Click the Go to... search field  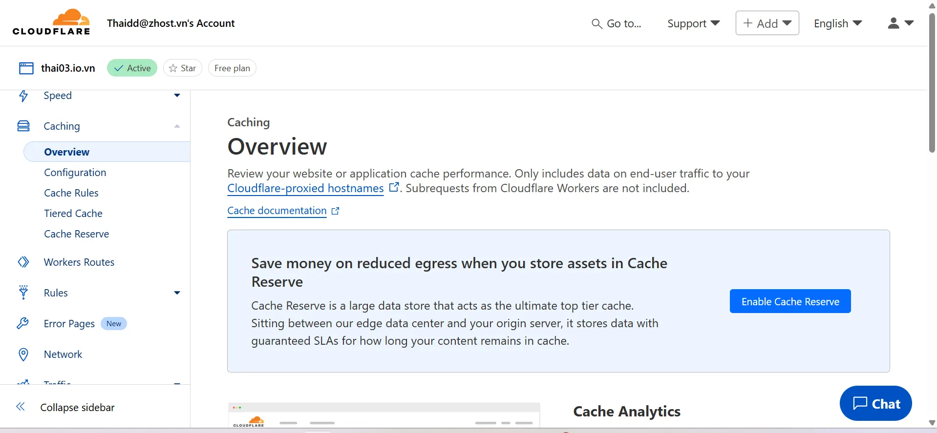(617, 23)
